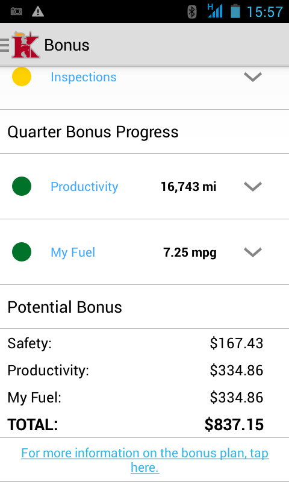Tap the green Productivity status dot
Viewport: 289px width, 482px height.
[x=22, y=186]
